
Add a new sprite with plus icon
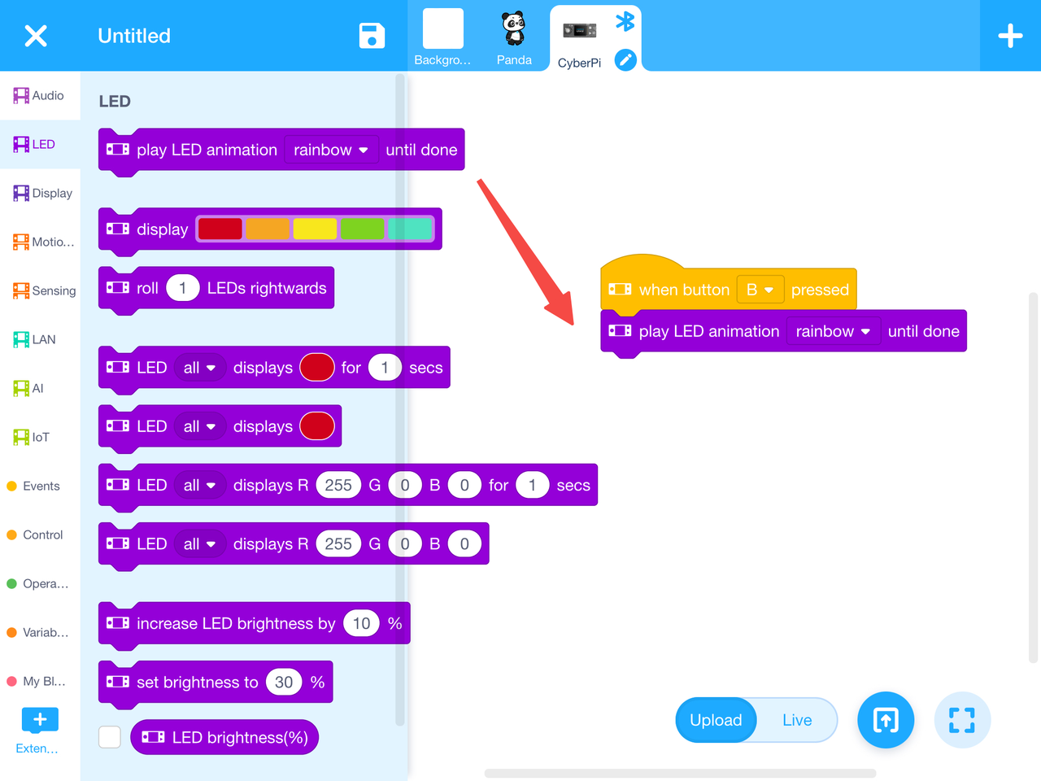[x=1010, y=36]
